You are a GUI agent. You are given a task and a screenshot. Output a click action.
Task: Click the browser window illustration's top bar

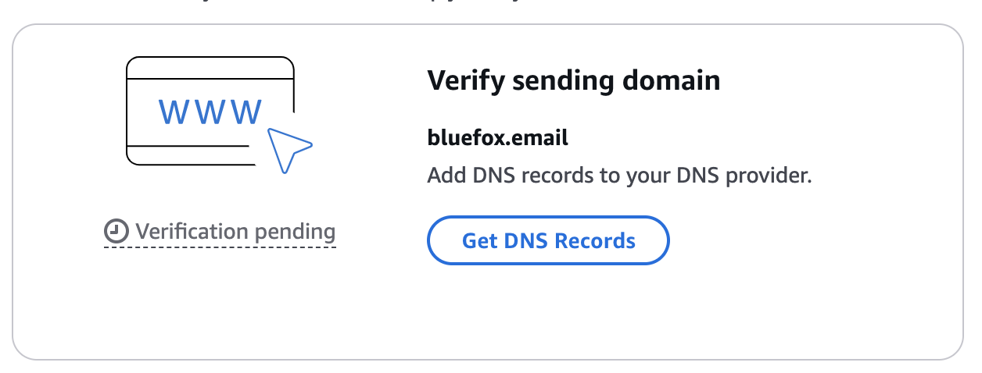210,66
